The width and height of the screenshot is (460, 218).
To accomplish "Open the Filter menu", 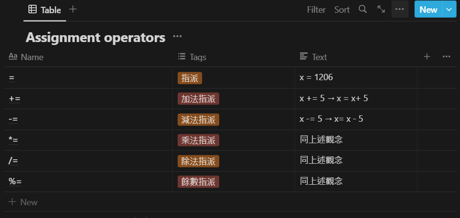I will click(x=316, y=9).
